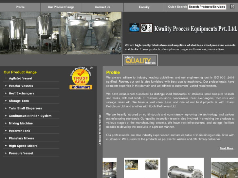The width and height of the screenshot is (238, 178).
Task: Open the High Speed Mixers link
Action: [x=23, y=146]
